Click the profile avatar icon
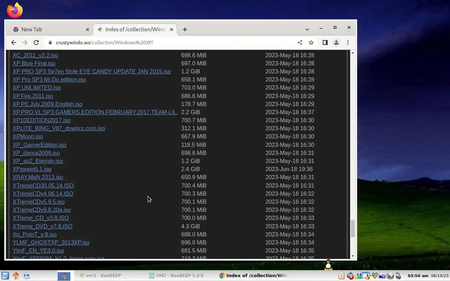The height and width of the screenshot is (281, 450). pyautogui.click(x=336, y=43)
